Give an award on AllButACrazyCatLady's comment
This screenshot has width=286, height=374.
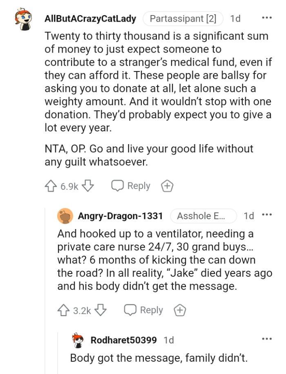click(x=167, y=186)
